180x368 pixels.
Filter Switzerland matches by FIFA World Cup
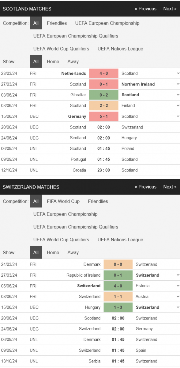pos(63,201)
